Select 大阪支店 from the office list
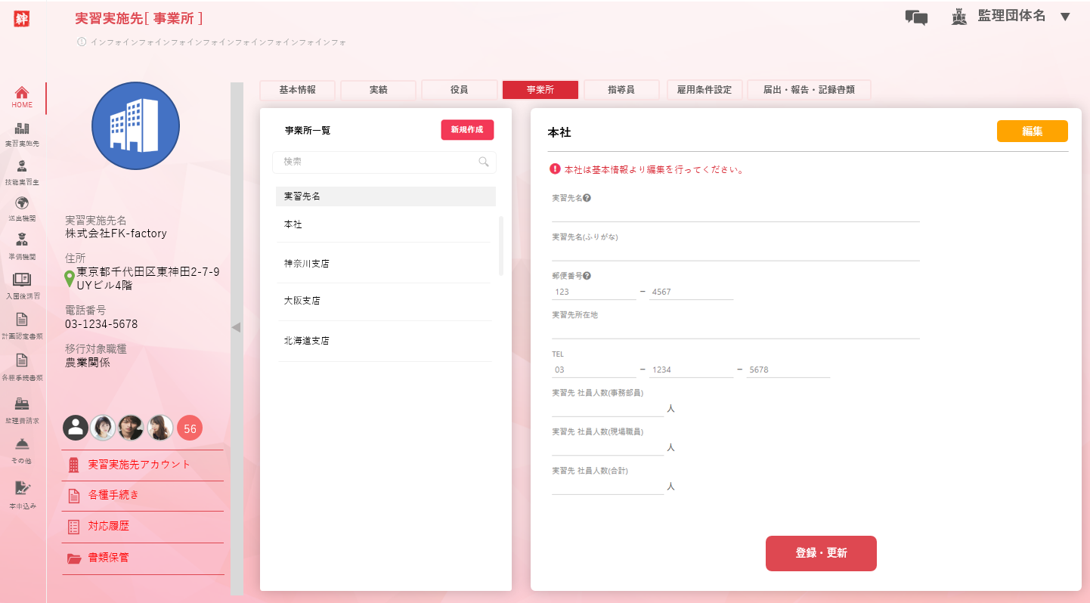This screenshot has height=603, width=1090. [x=302, y=301]
